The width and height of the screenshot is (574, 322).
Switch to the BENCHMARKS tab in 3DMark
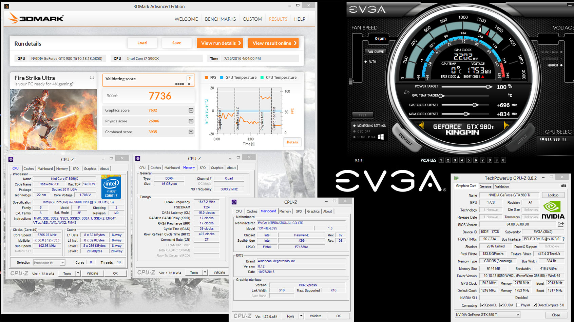pyautogui.click(x=220, y=19)
